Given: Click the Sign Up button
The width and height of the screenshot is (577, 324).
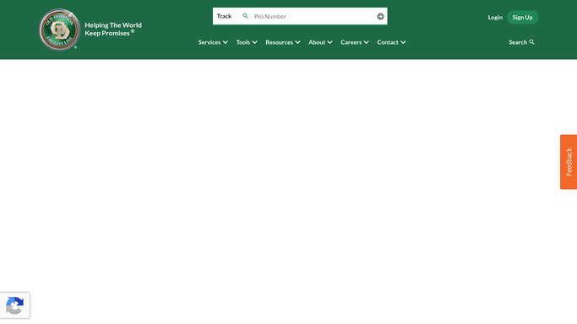Looking at the screenshot, I should (523, 17).
